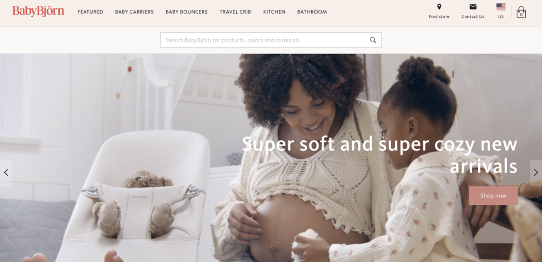Image resolution: width=542 pixels, height=262 pixels.
Task: Open the Baby Carriers menu
Action: click(134, 12)
